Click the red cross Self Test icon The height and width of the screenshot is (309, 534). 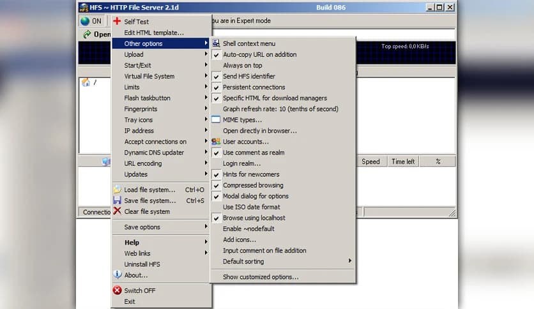pos(117,21)
